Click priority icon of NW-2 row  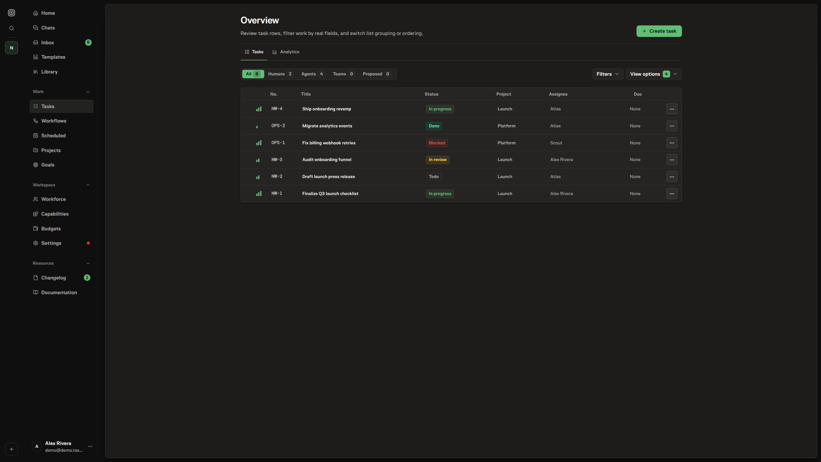point(259,177)
